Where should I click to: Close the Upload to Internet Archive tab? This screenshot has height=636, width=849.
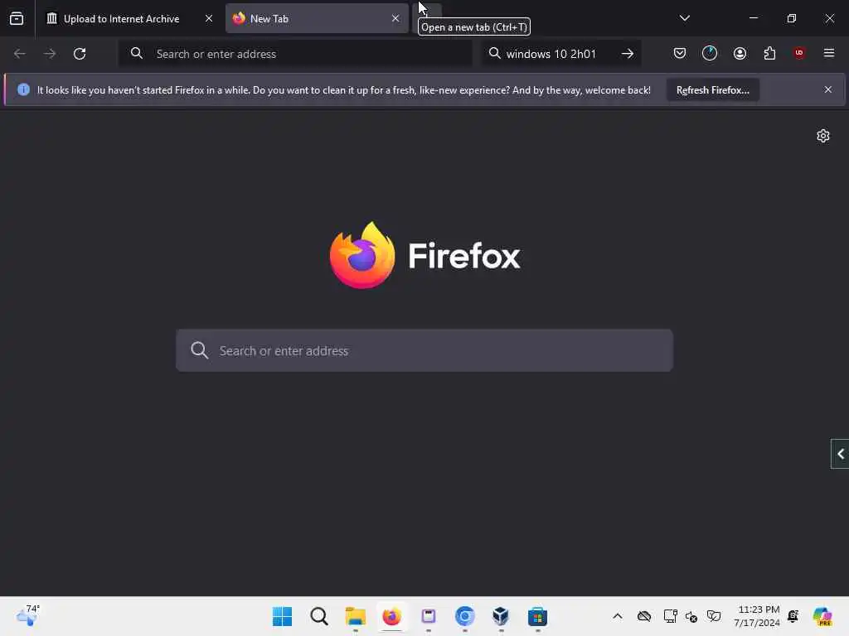(208, 18)
